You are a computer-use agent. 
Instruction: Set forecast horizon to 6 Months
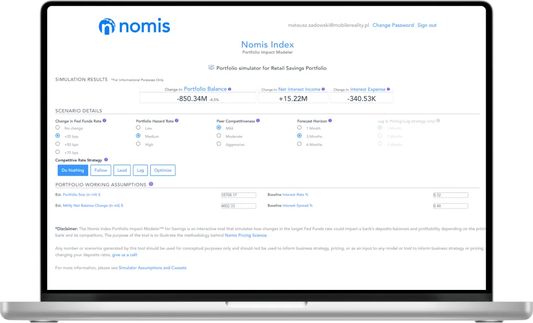[x=300, y=144]
